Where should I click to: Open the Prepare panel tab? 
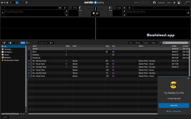[x=146, y=43]
